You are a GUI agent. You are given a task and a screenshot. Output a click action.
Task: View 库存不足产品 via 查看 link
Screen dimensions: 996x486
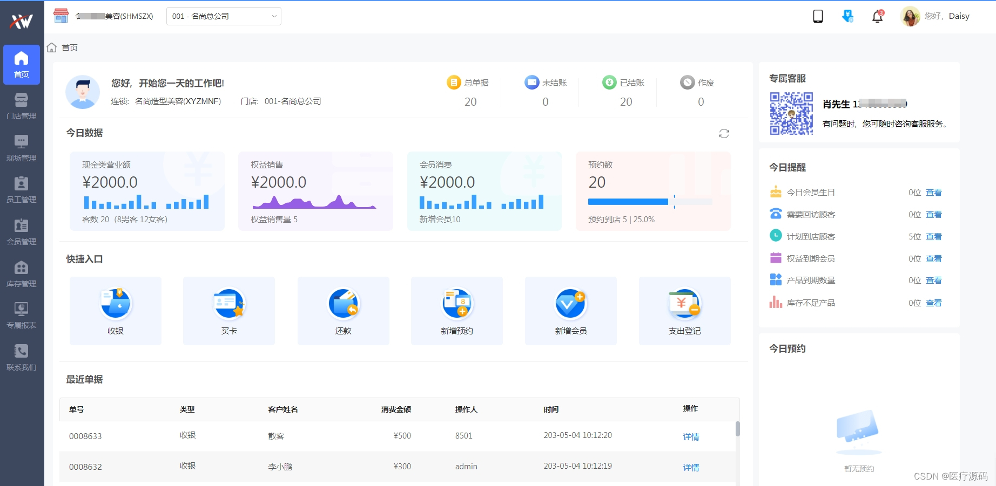(933, 303)
